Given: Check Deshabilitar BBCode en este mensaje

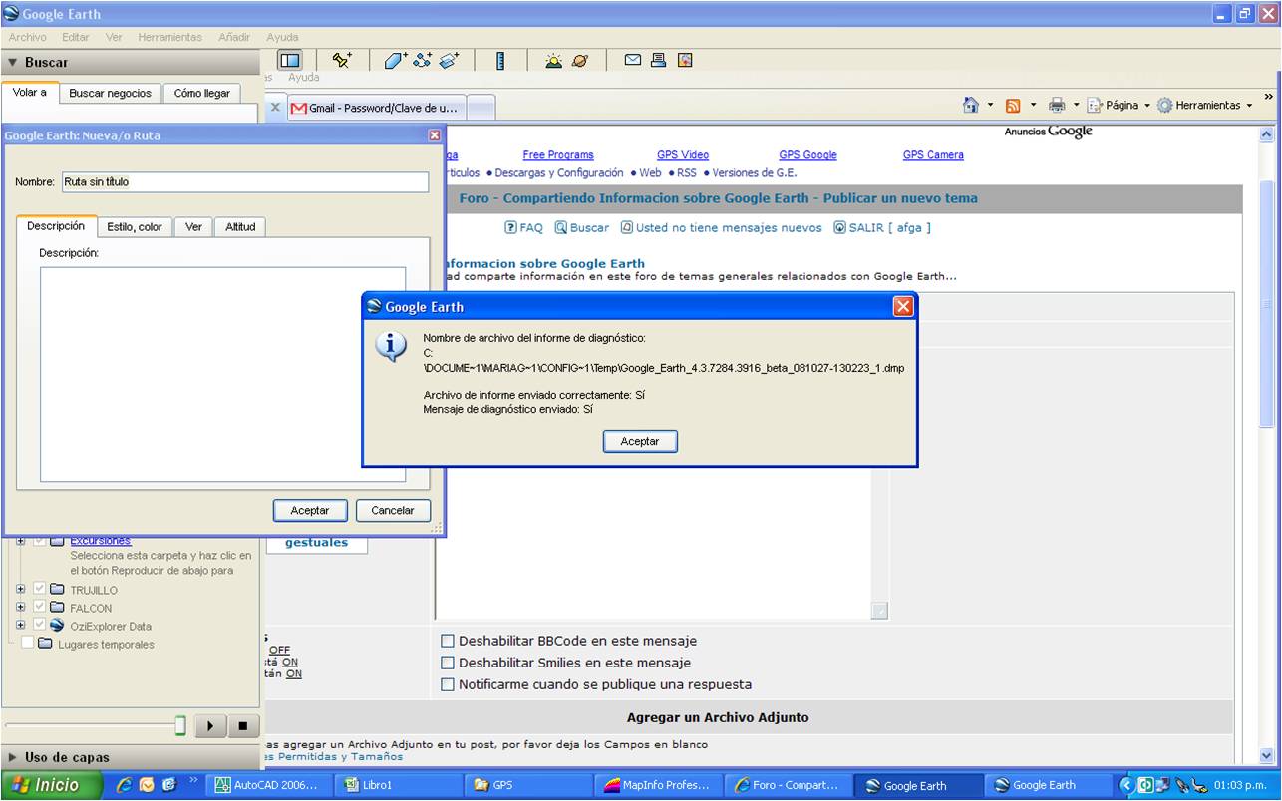Looking at the screenshot, I should (448, 641).
